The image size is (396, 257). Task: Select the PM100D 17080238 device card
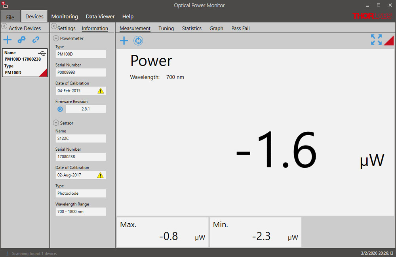tap(25, 63)
